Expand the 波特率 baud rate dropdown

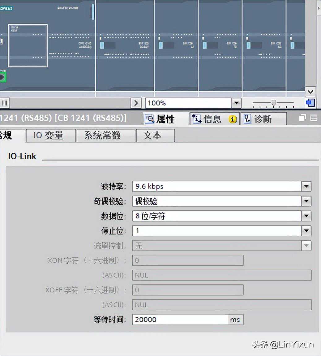[x=306, y=186]
